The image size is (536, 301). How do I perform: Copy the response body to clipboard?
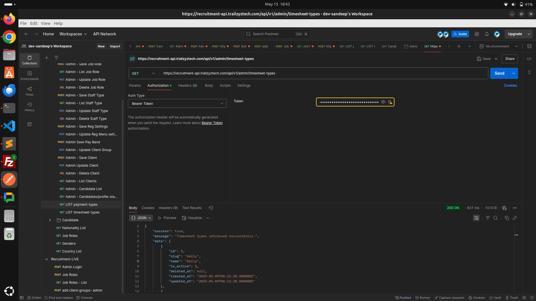point(507,218)
